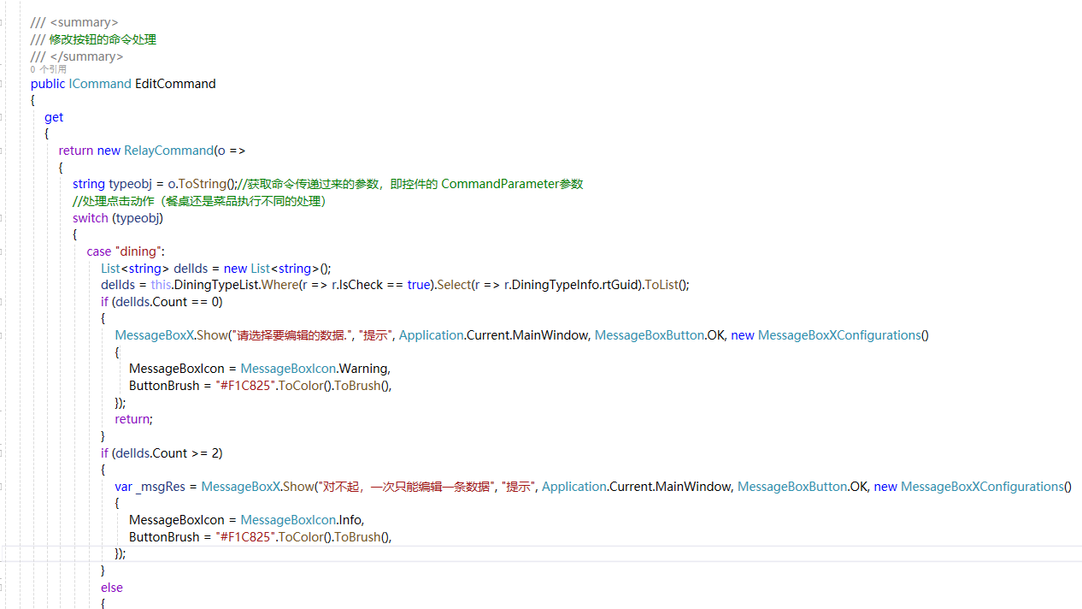The width and height of the screenshot is (1082, 609).
Task: Click the ICommand type name
Action: 100,84
